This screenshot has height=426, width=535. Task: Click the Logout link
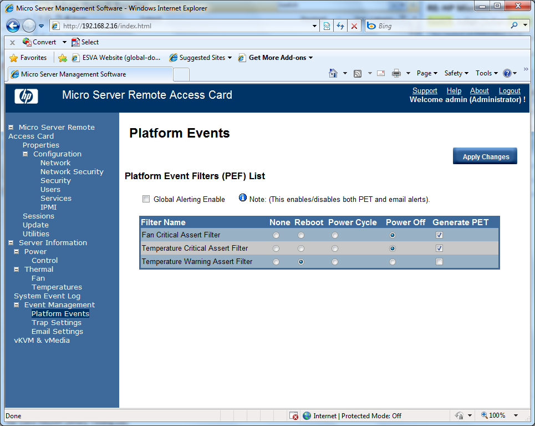(509, 91)
